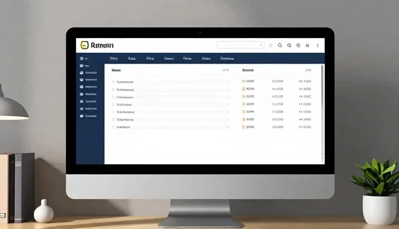Image resolution: width=399 pixels, height=229 pixels.
Task: Click the round icon right of the magnifier
Action: coord(289,45)
